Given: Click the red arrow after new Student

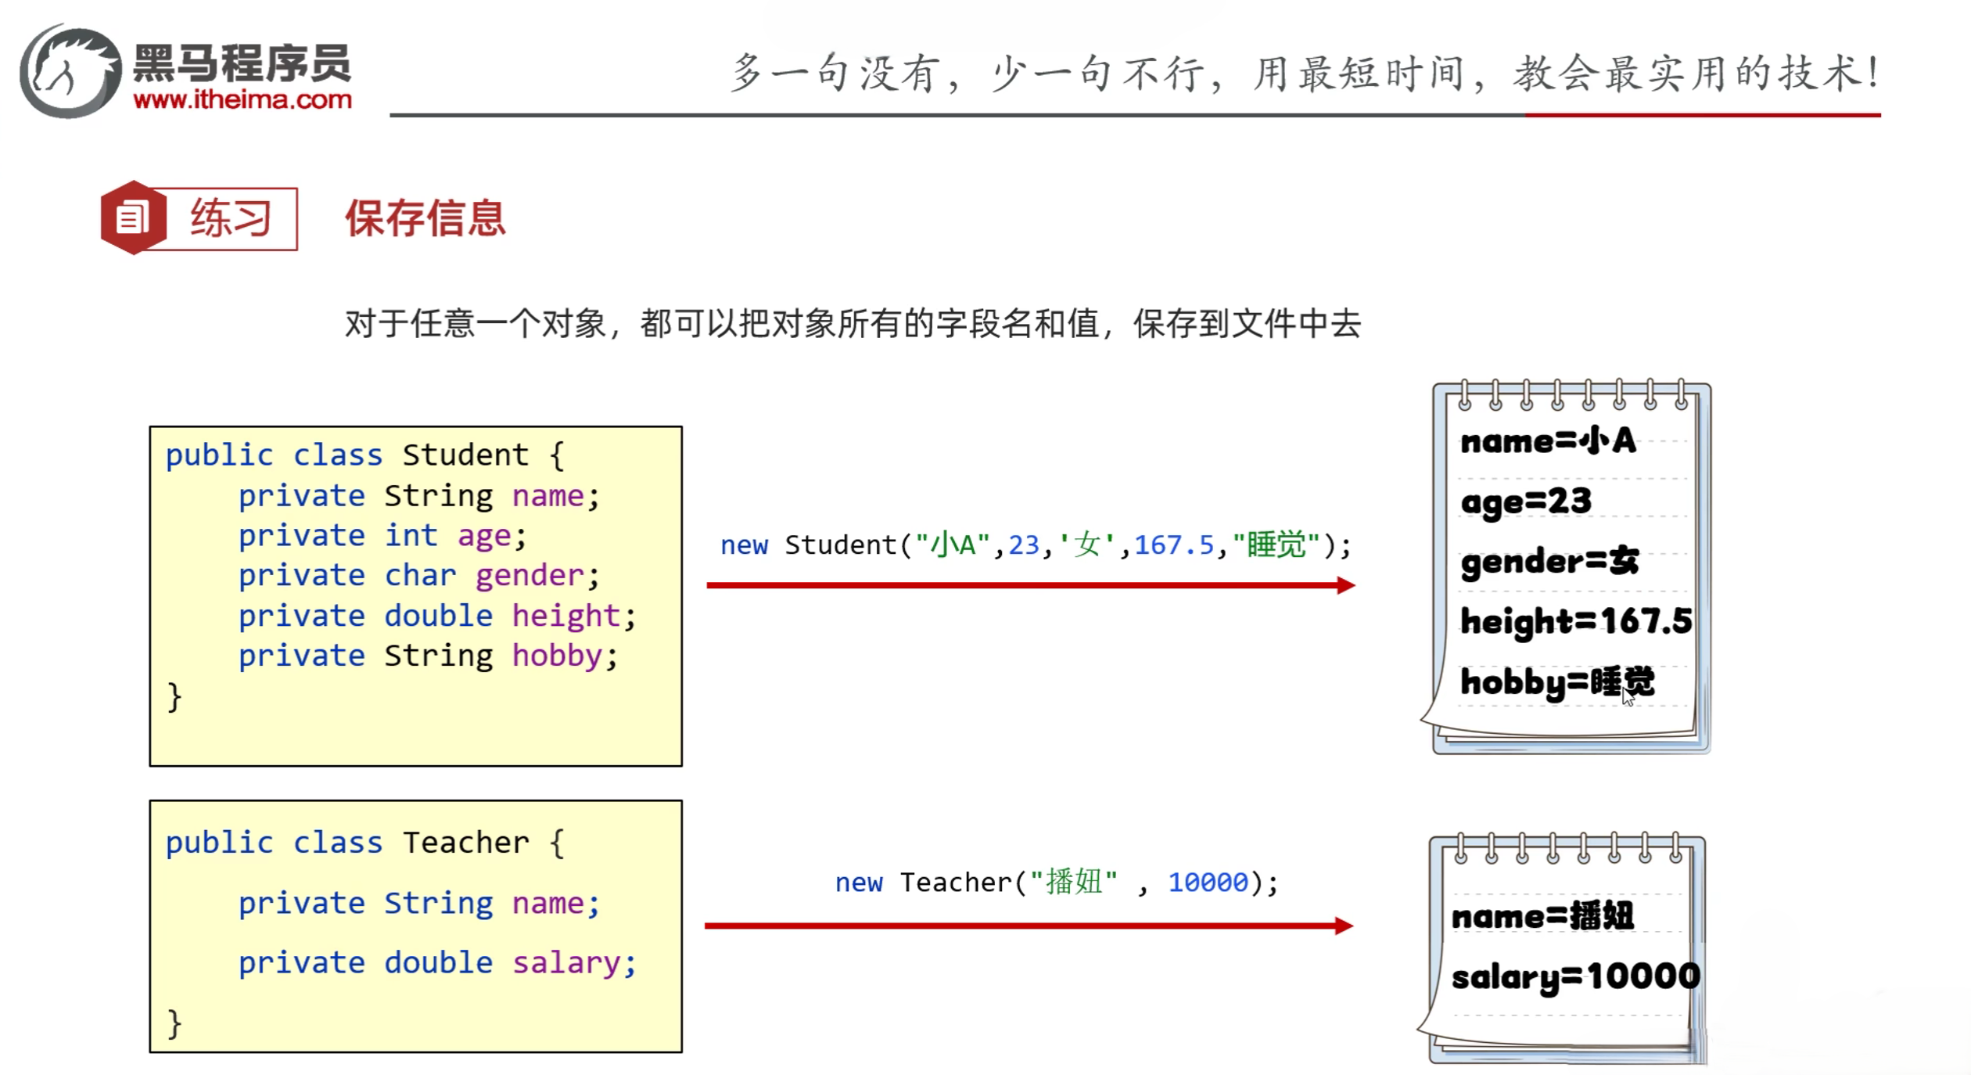Looking at the screenshot, I should point(1029,585).
